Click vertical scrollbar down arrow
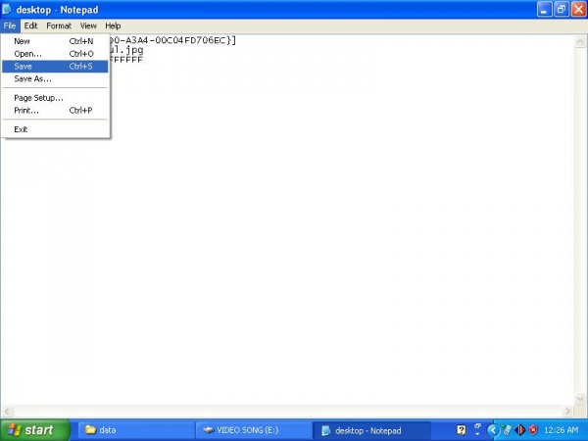588x441 pixels. coord(580,398)
